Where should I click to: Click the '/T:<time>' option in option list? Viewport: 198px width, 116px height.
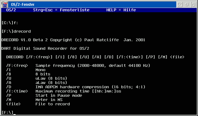(17, 91)
